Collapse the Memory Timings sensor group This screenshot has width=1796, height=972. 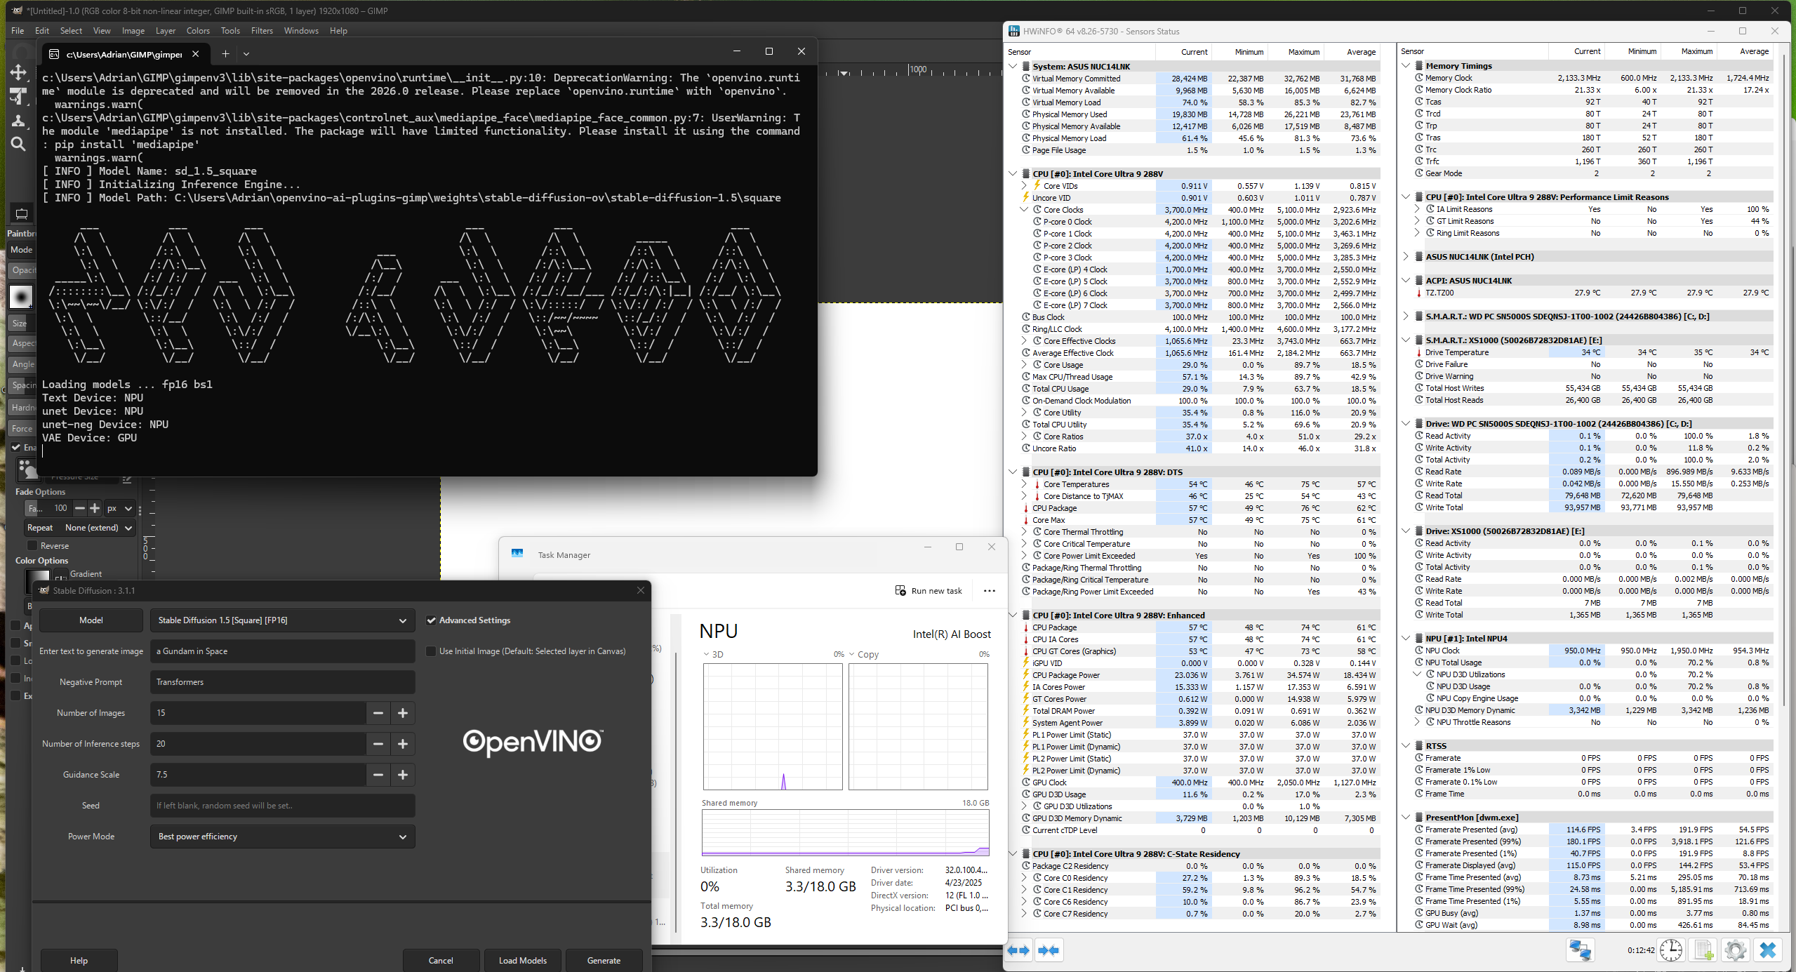click(x=1406, y=66)
